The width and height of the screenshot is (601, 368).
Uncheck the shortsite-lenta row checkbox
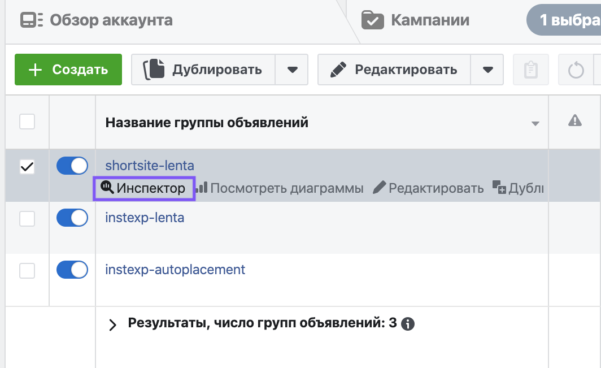click(x=27, y=167)
